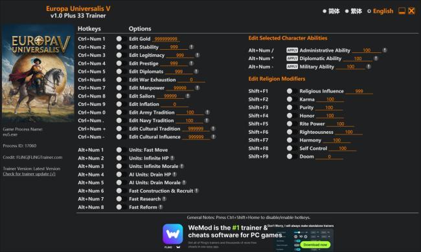This screenshot has width=421, height=252.
Task: Enable Edit Inflation toggle
Action: 121,104
